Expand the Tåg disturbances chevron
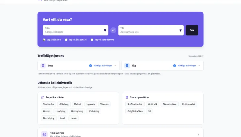Screen dimensions: 241x137 click(x=199, y=65)
